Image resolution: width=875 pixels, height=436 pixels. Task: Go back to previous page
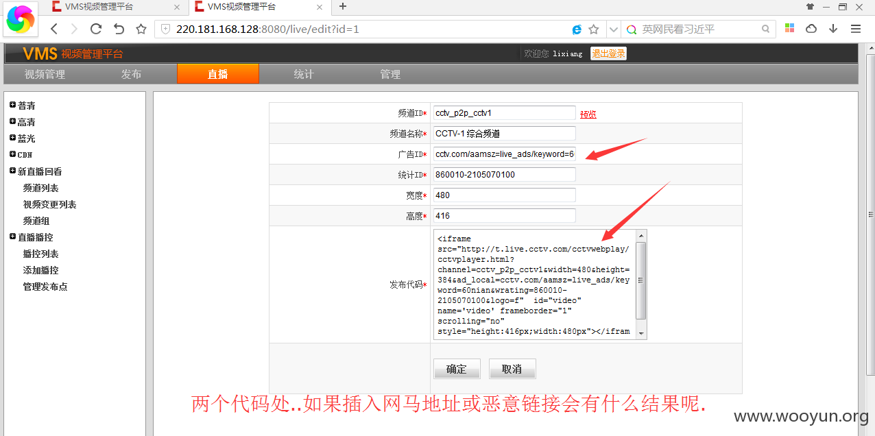pos(55,29)
